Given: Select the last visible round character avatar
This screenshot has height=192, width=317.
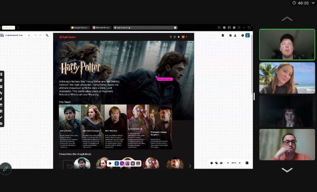Looking at the screenshot, I should point(175,163).
